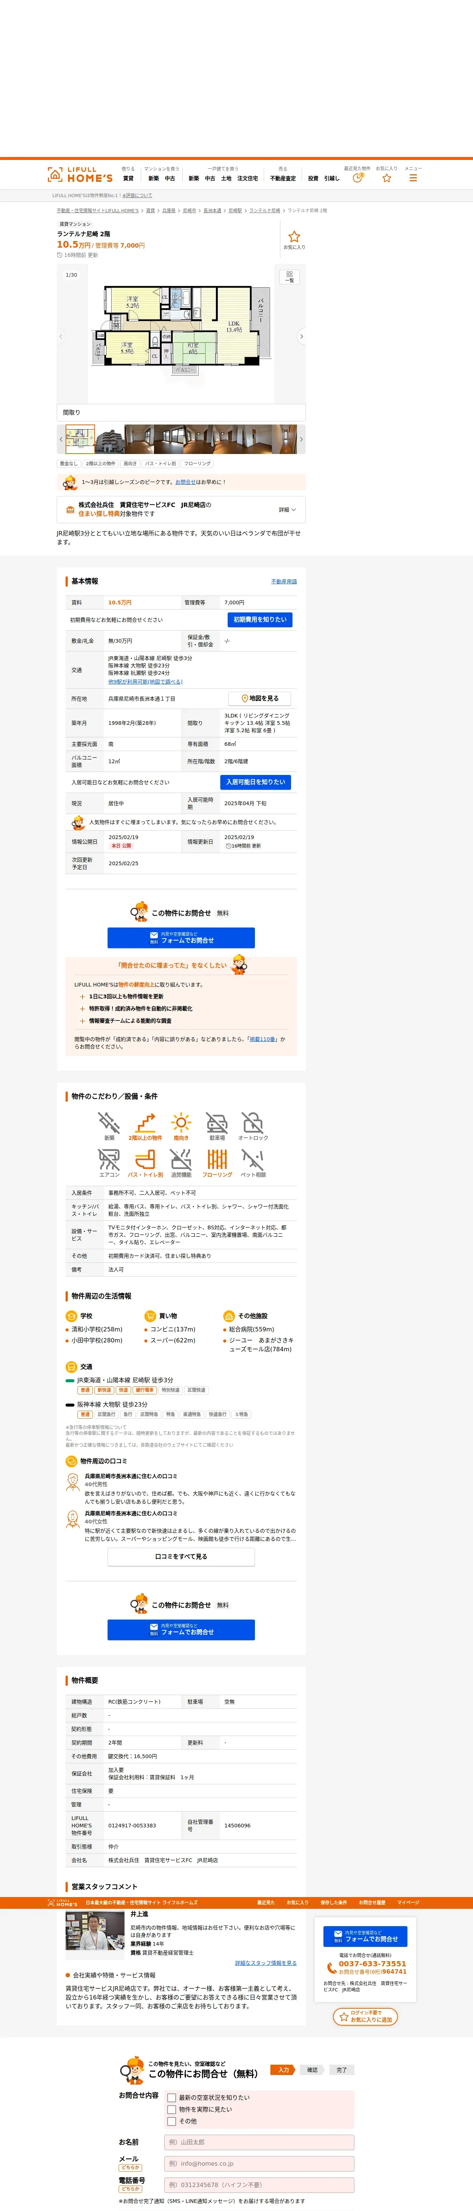Open 詳細なスタッフ情報を見る link
Image resolution: width=473 pixels, height=2211 pixels.
(266, 1963)
